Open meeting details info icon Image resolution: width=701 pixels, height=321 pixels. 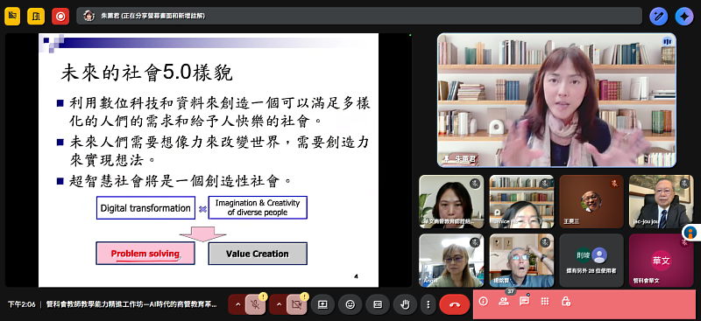point(484,302)
